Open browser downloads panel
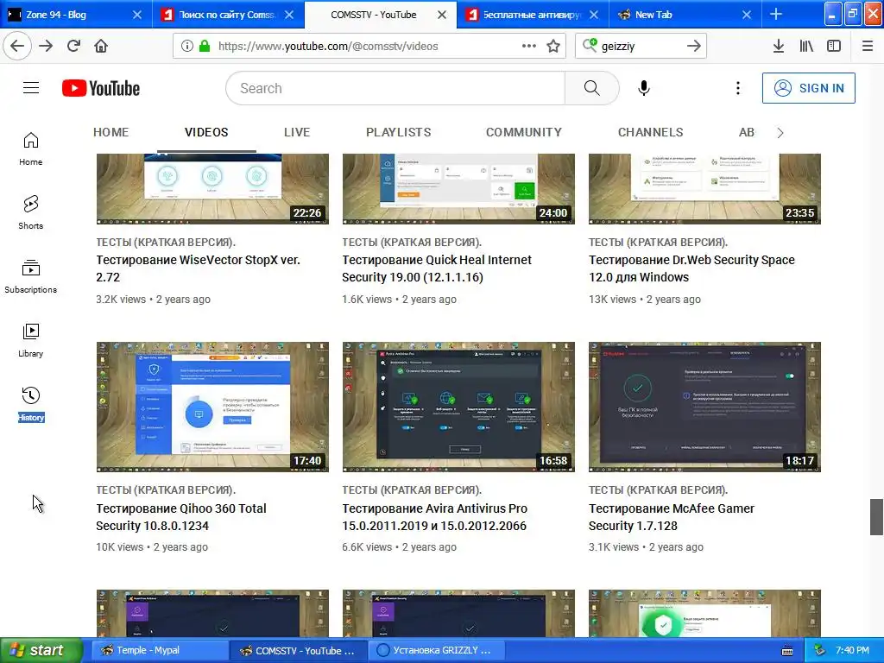The width and height of the screenshot is (884, 663). pos(779,47)
